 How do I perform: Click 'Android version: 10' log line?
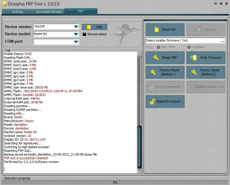point(18,136)
